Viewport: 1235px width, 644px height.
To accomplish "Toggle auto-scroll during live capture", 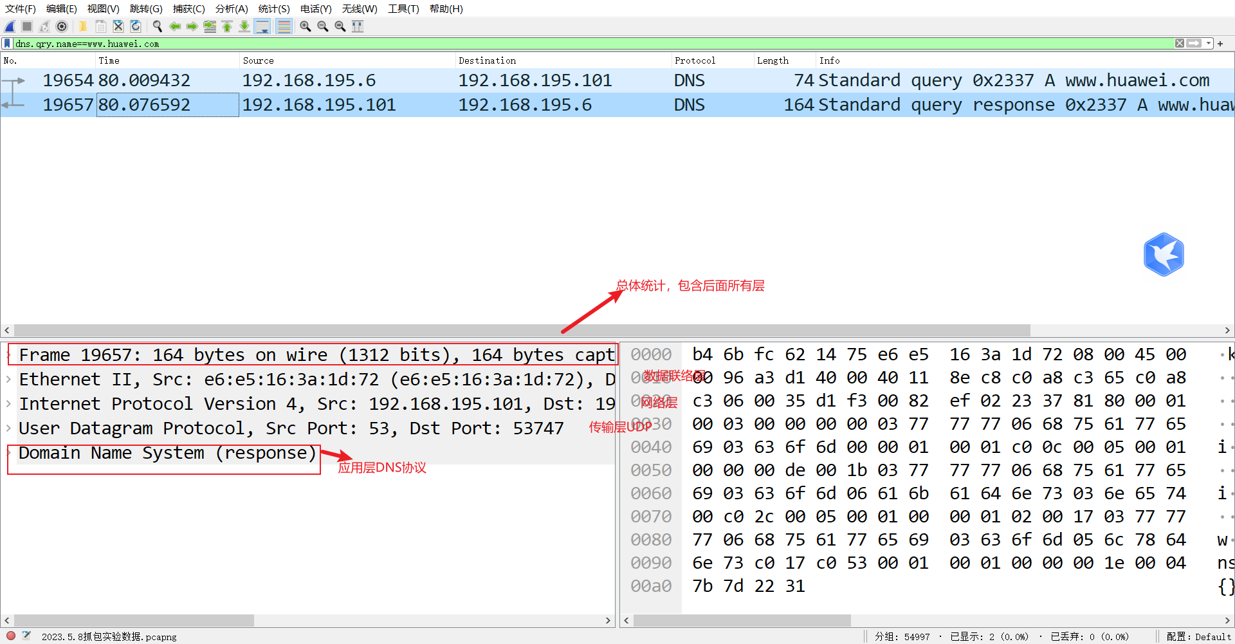I will (262, 26).
